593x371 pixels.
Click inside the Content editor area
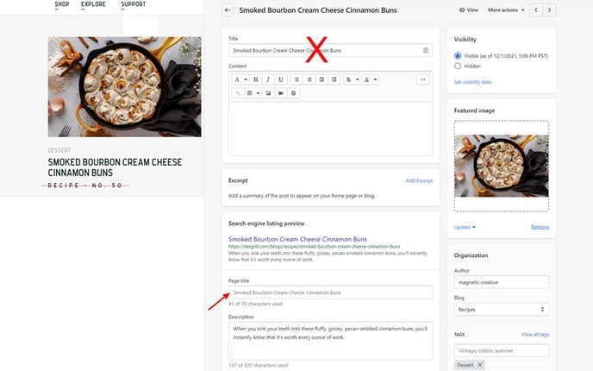click(x=330, y=128)
